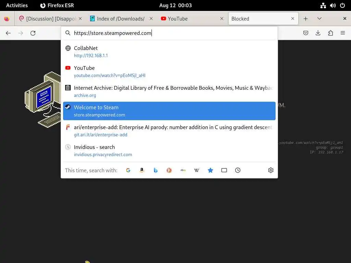Search with DuckDuckGo this time
This screenshot has width=351, height=263.
coord(169,170)
